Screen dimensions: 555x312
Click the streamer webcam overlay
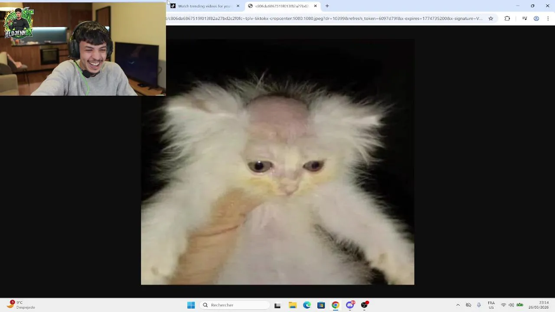point(83,49)
